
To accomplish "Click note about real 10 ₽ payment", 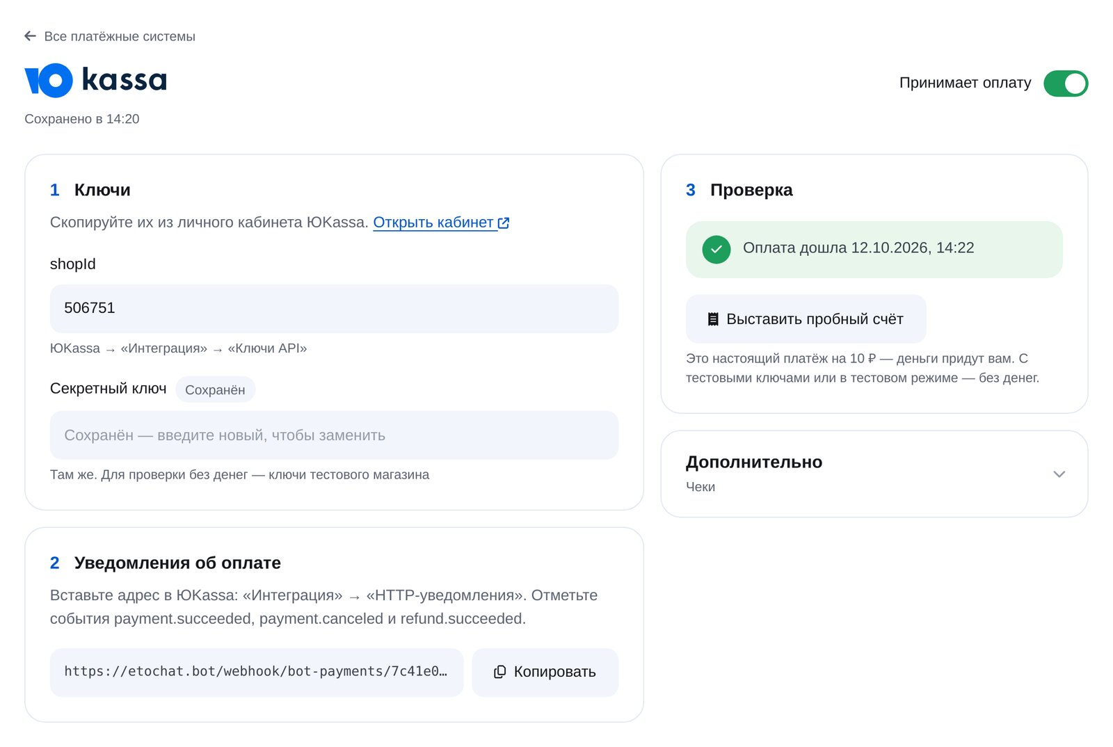I will 862,368.
